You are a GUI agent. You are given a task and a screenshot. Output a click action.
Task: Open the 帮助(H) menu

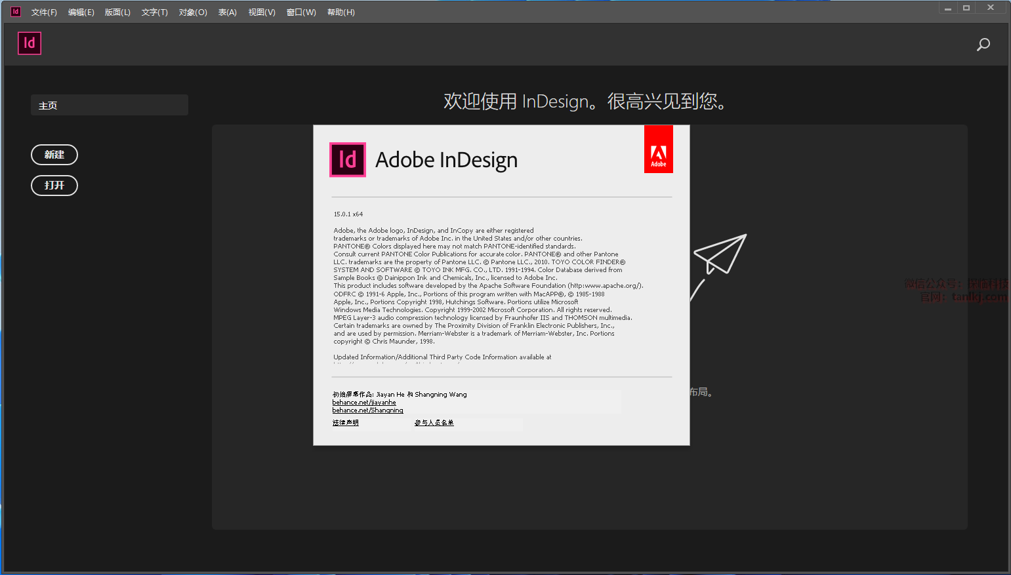click(340, 12)
